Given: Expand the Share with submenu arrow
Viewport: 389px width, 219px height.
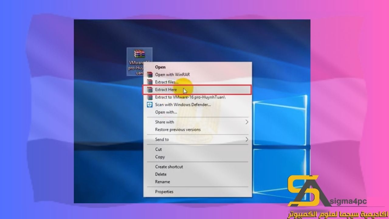Looking at the screenshot, I should [x=247, y=122].
